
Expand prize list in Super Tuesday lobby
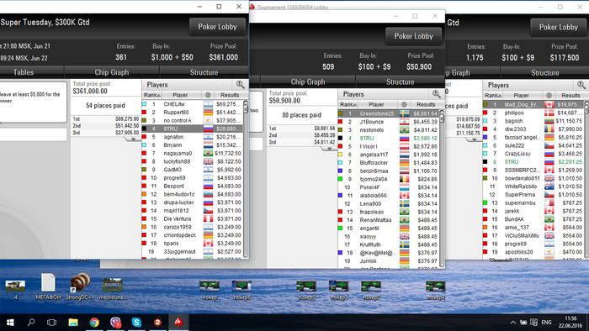132,139
